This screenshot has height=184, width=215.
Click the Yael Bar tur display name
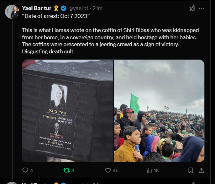click(x=37, y=8)
